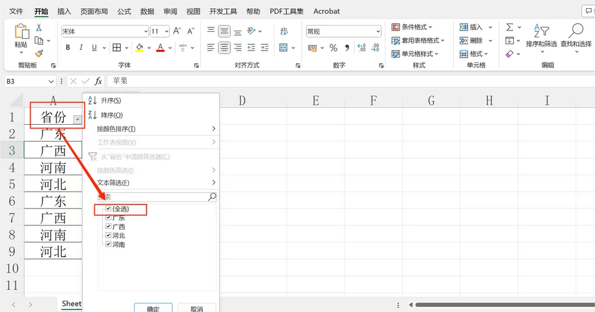
Task: Switch to the 公式 tab
Action: [x=124, y=11]
